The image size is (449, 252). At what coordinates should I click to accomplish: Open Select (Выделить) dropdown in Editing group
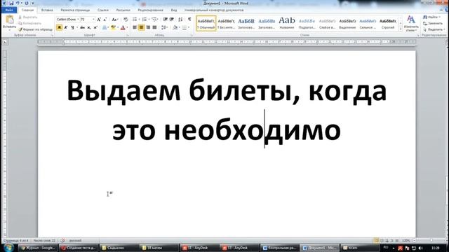point(434,29)
